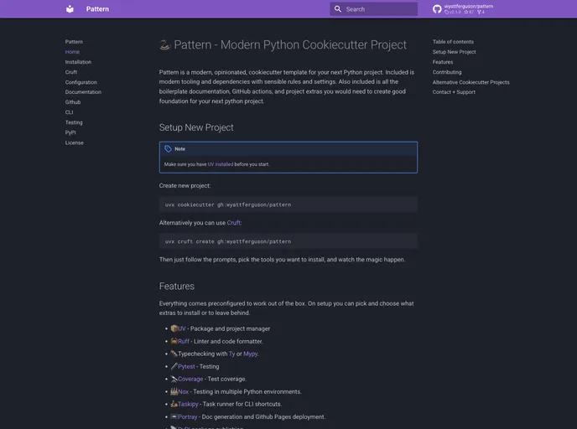Click the Setup New Project heading
The image size is (577, 429).
[196, 127]
